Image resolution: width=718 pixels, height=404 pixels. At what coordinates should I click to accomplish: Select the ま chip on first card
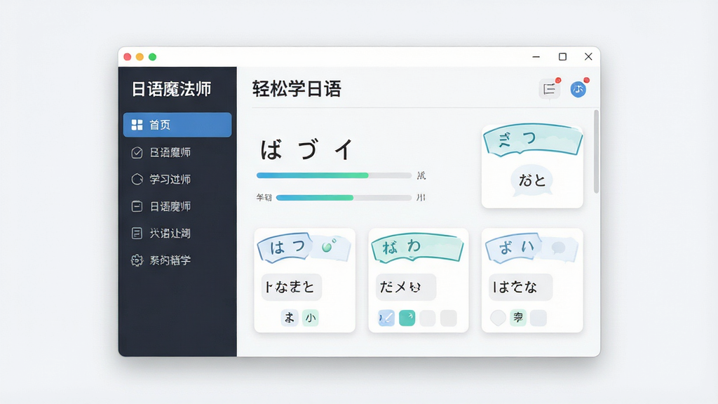coord(290,318)
